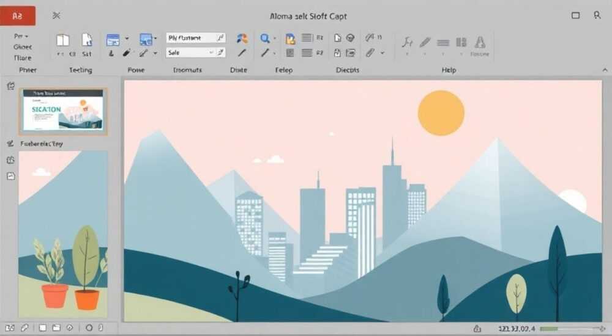Open the Prr dropdown in ribbon

click(21, 36)
